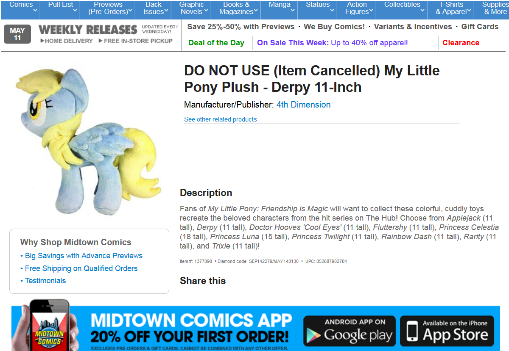Click See other related products link

pyautogui.click(x=221, y=119)
